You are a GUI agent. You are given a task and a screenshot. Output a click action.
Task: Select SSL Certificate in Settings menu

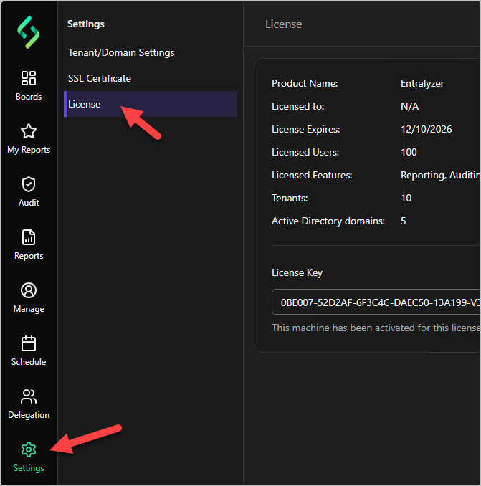pyautogui.click(x=100, y=78)
